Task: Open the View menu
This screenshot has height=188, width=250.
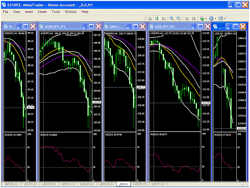Action: tap(16, 12)
